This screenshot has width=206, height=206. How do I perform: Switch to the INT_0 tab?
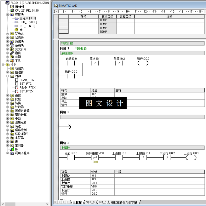102,202
